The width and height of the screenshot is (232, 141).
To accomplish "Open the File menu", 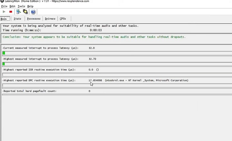I will 4,6.
